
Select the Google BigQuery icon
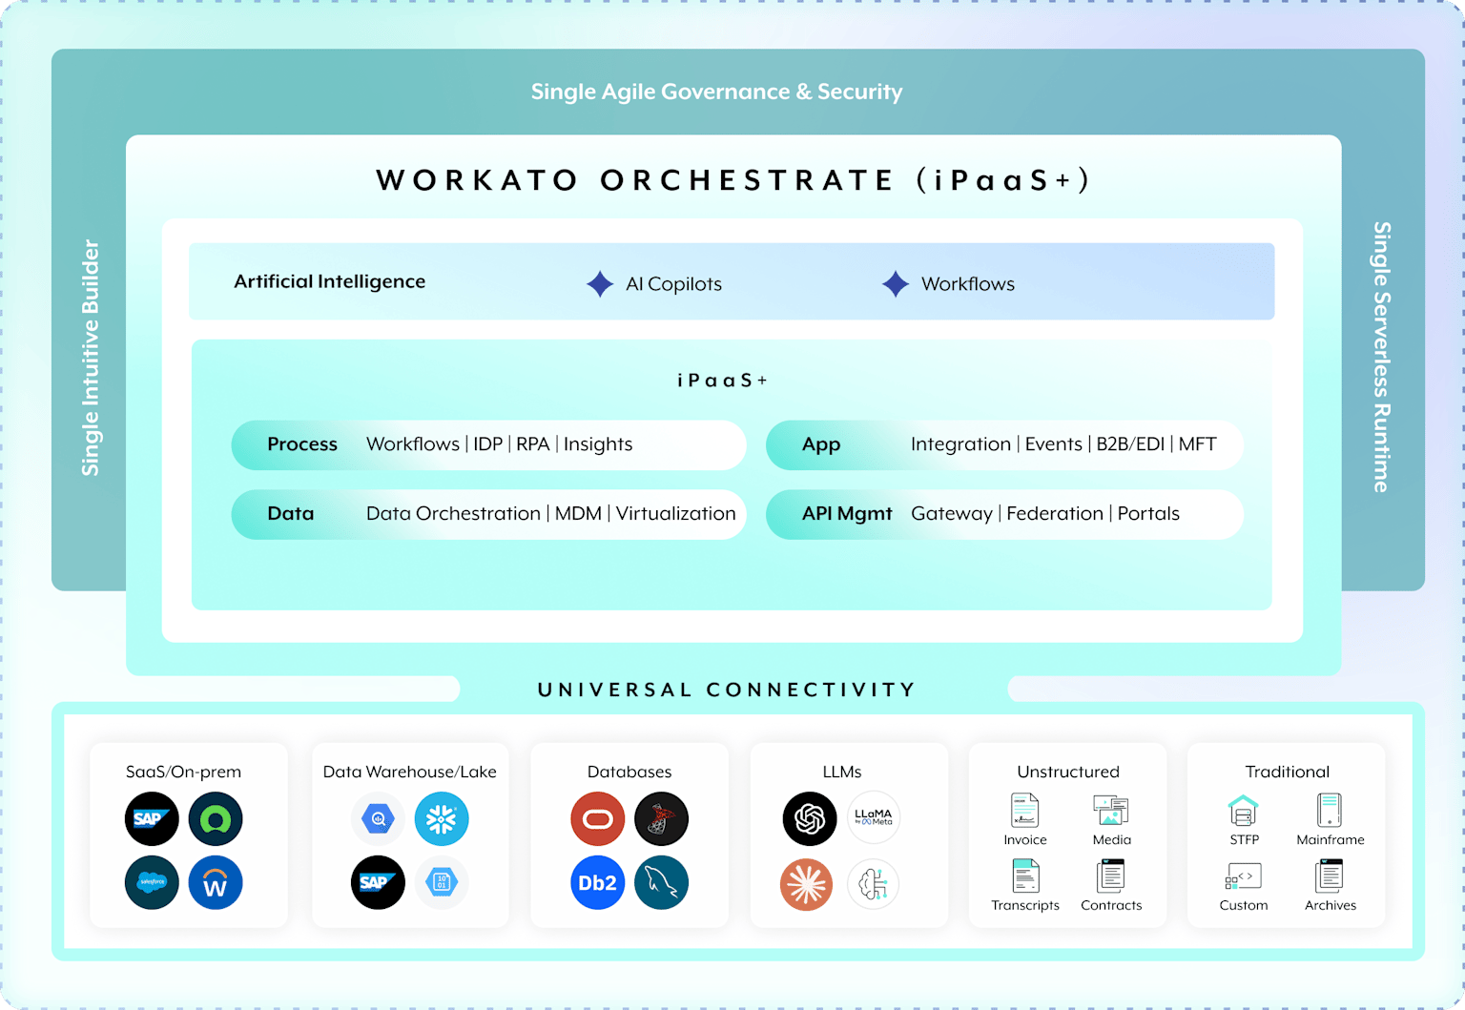[x=378, y=818]
